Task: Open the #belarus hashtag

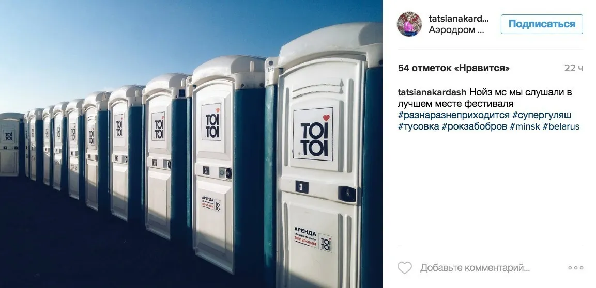Action: 561,126
